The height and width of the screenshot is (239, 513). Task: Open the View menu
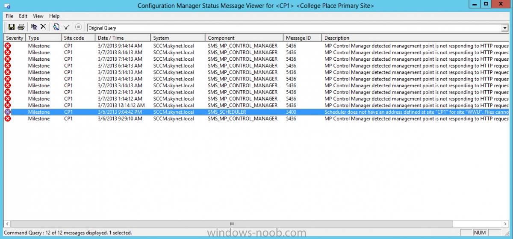pos(38,16)
